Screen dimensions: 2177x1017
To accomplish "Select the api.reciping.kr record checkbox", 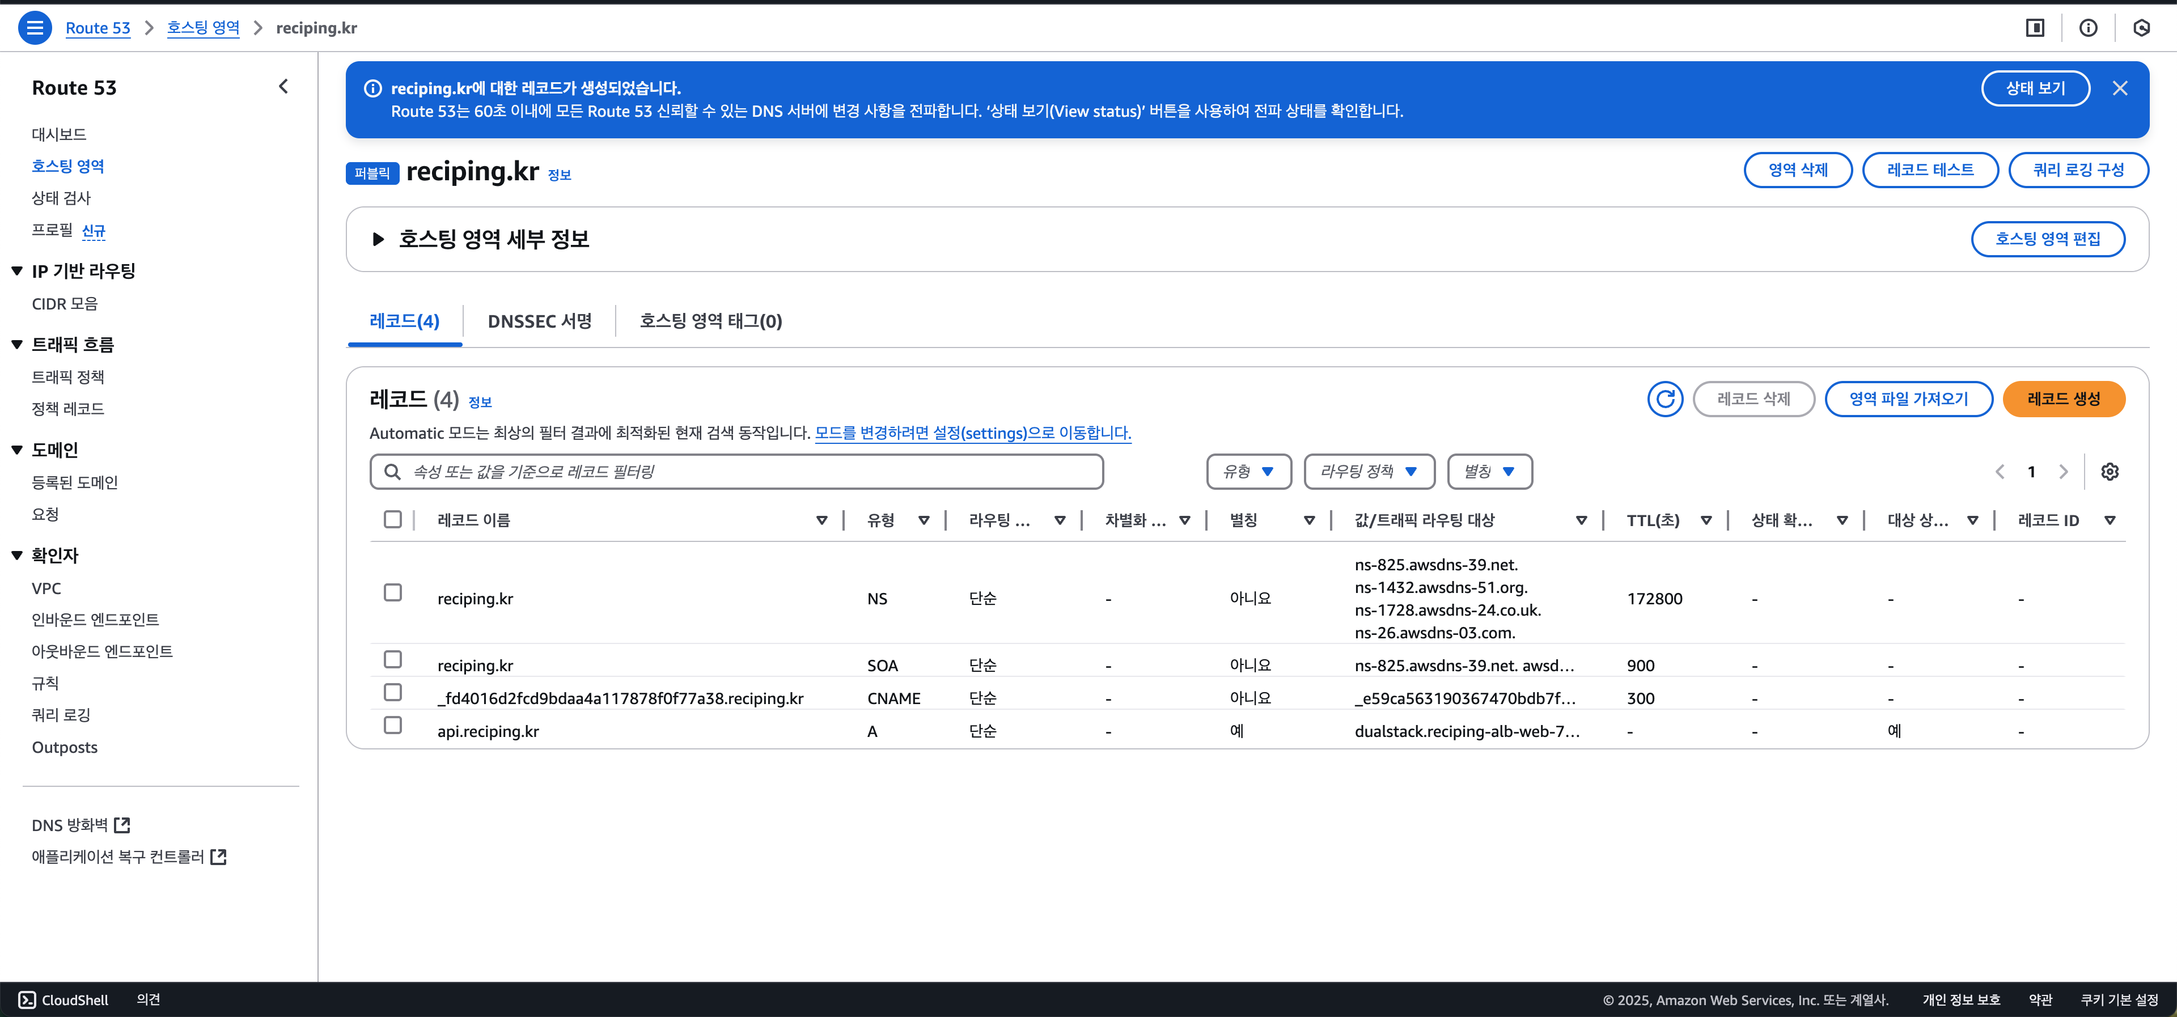I will [393, 726].
